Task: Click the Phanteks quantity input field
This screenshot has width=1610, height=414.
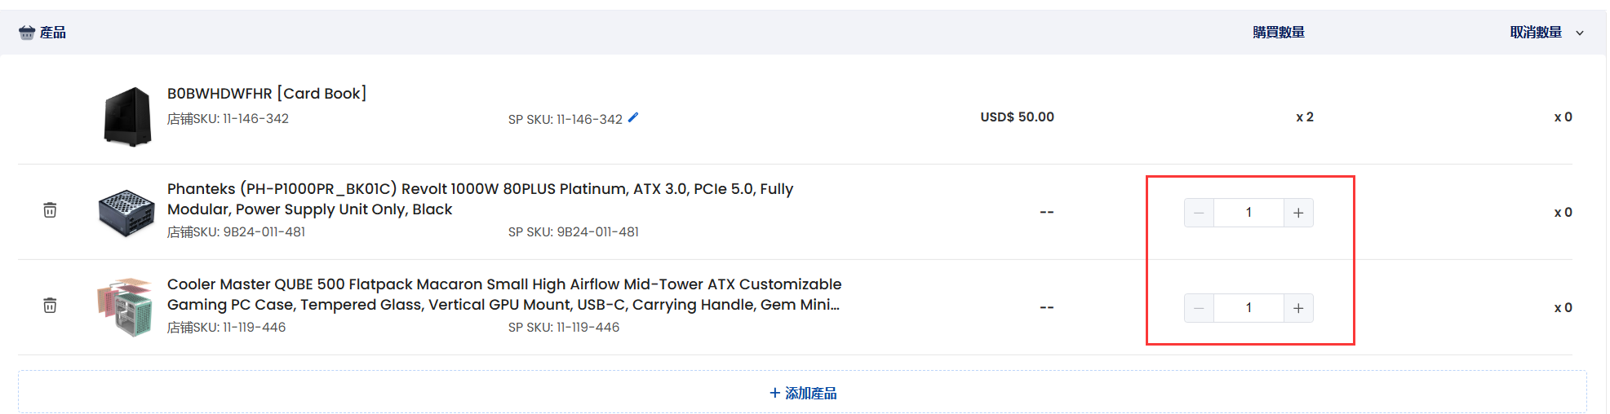Action: [1249, 213]
